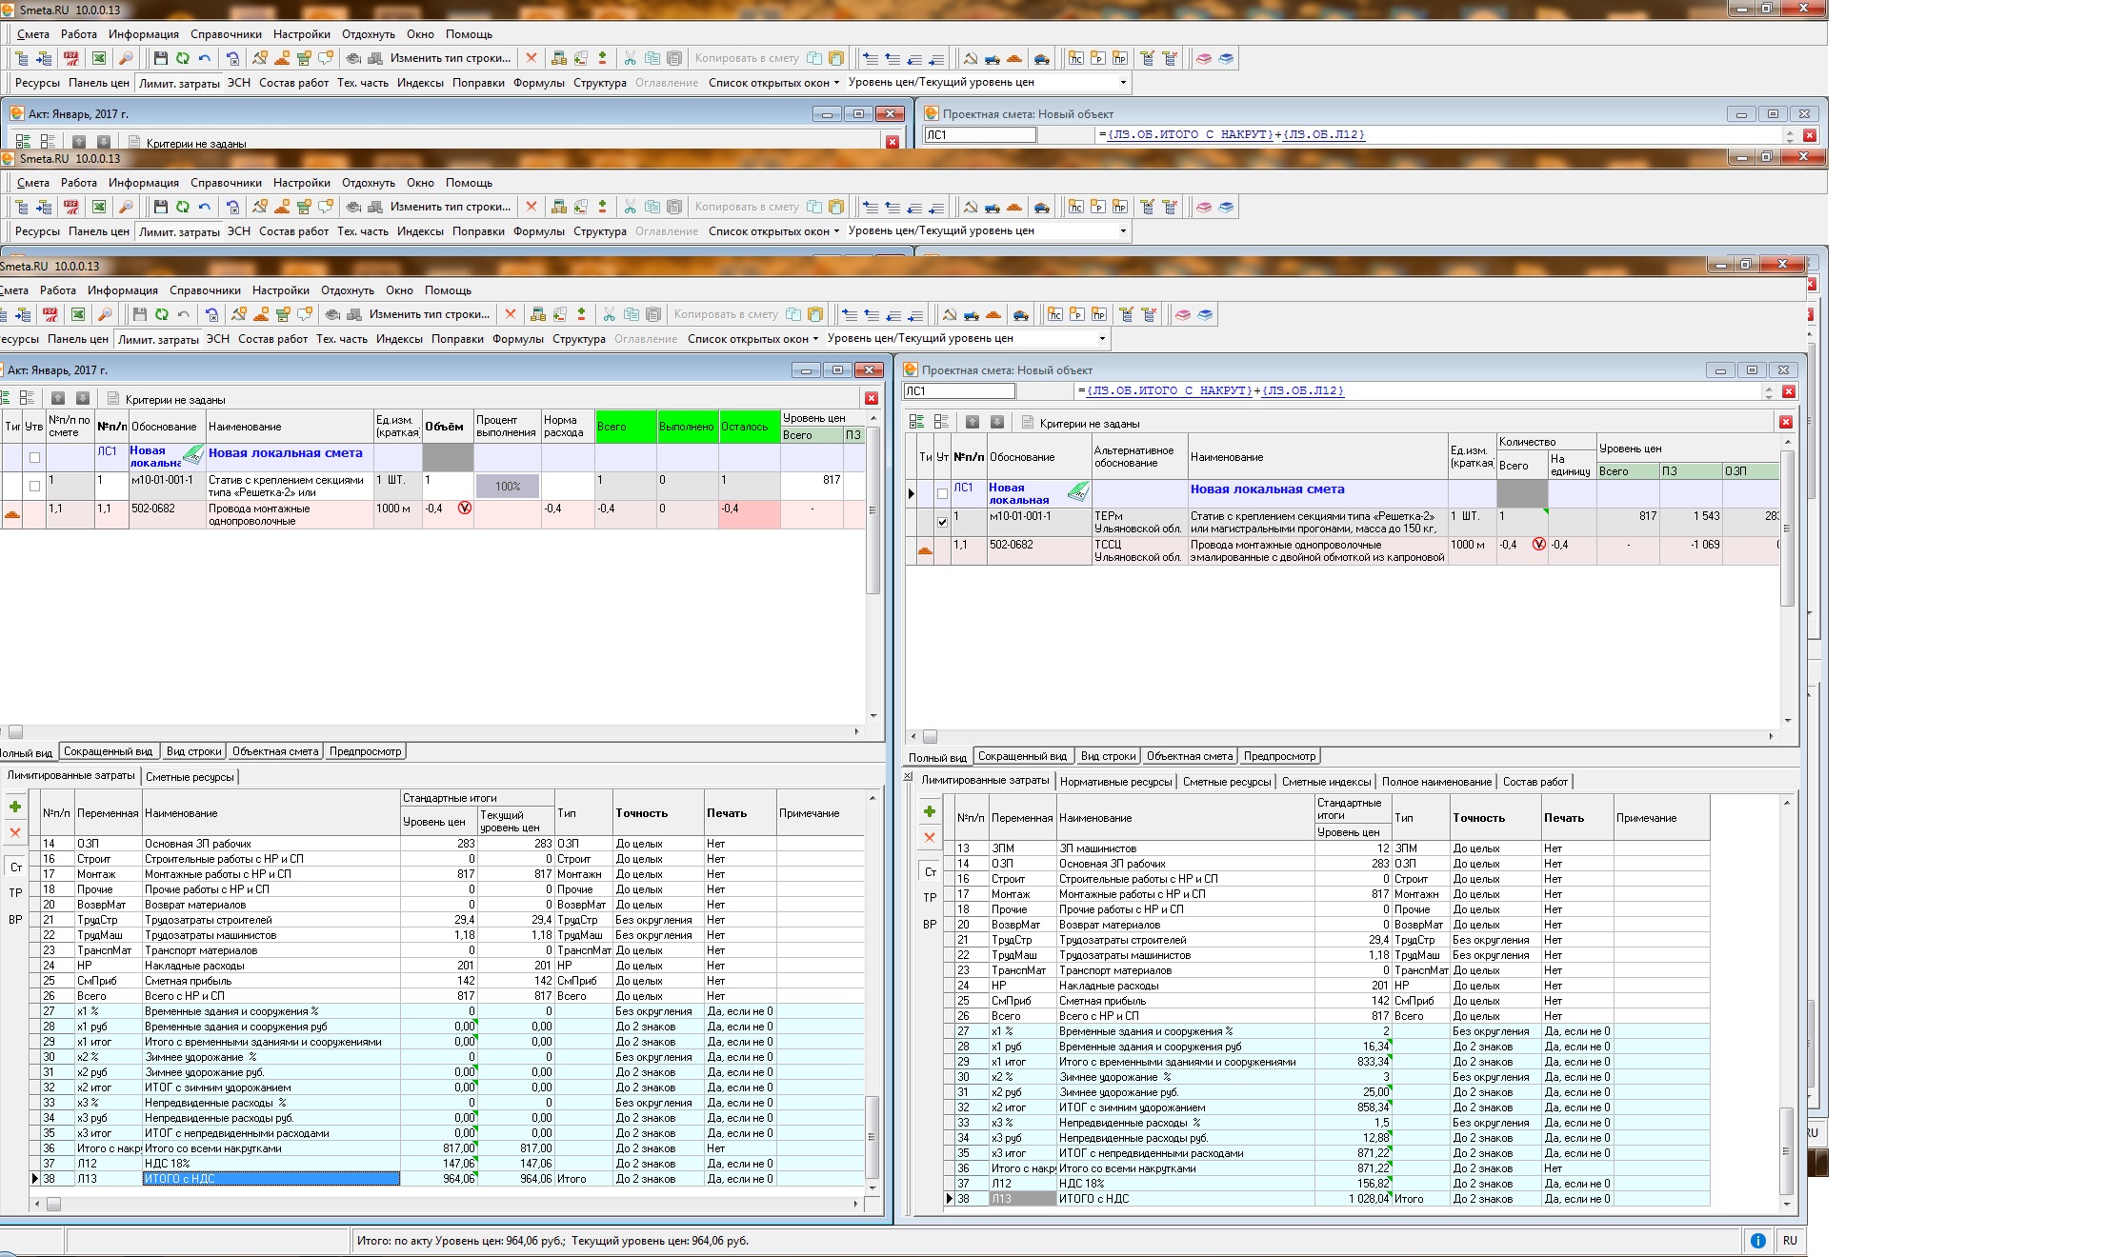Click the Панель цен button in the front window

pos(78,339)
